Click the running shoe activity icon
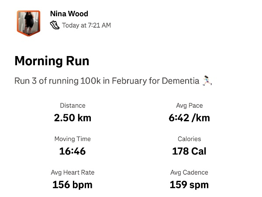Image resolution: width=262 pixels, height=197 pixels. click(55, 25)
